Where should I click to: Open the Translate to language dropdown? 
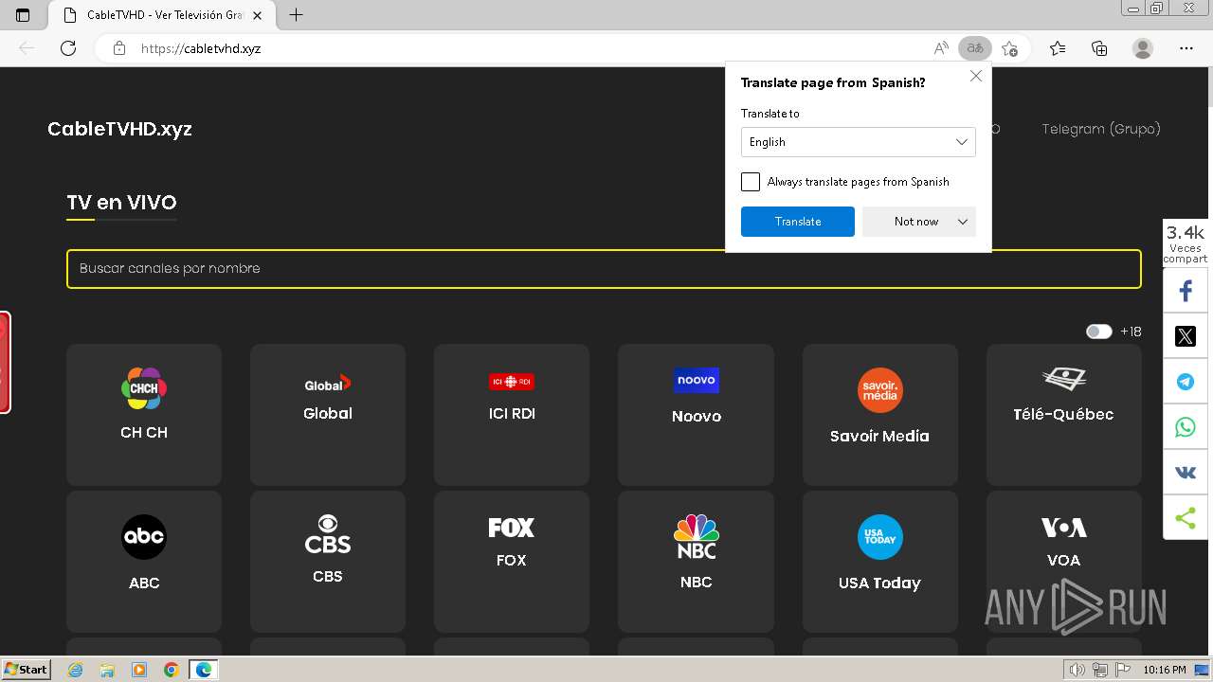click(x=858, y=142)
